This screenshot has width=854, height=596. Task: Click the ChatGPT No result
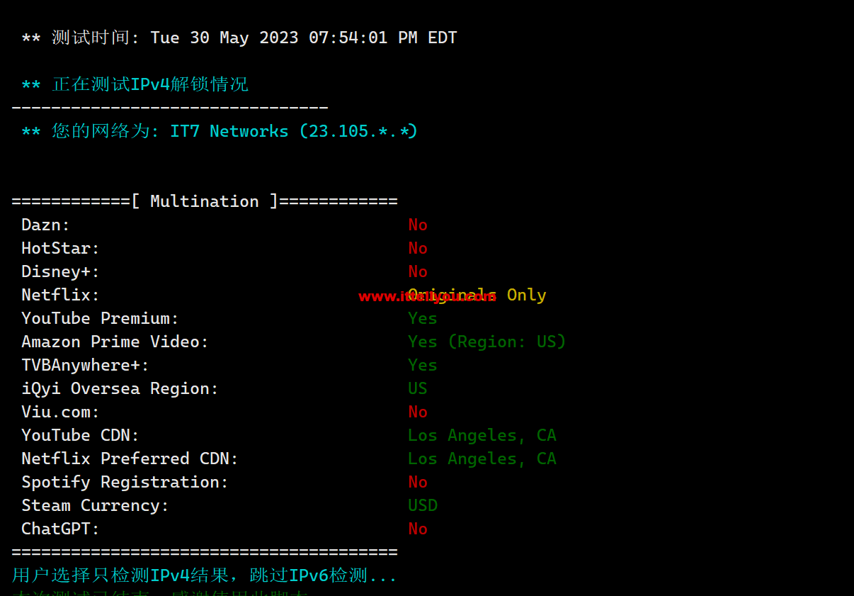pyautogui.click(x=418, y=529)
